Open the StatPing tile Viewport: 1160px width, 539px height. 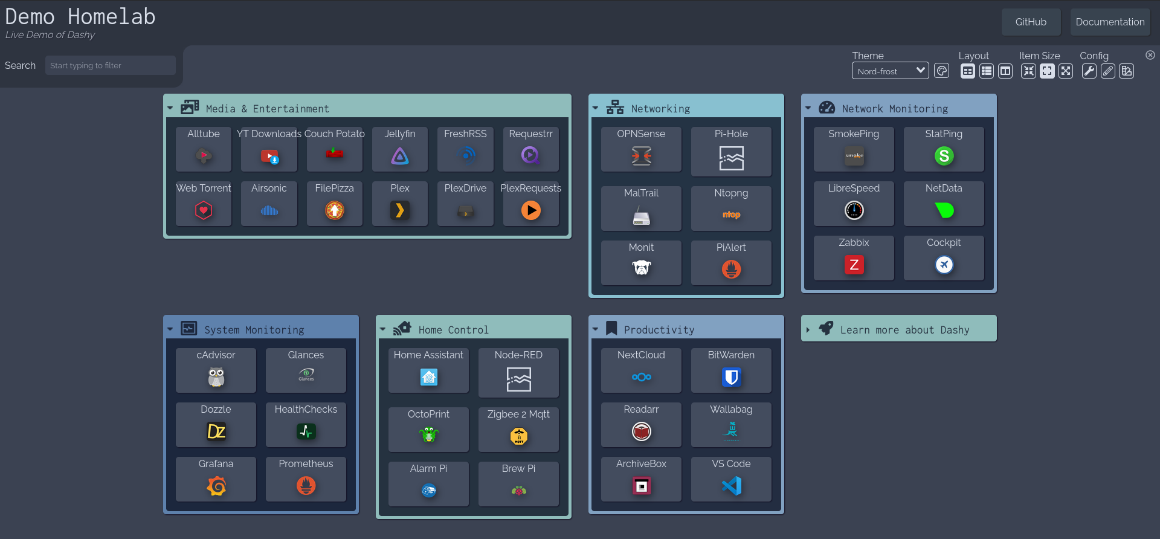coord(944,149)
